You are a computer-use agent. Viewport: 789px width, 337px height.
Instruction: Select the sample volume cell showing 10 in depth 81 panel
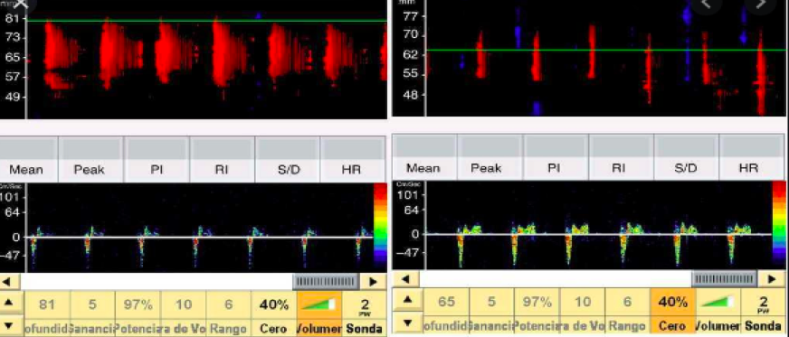point(184,314)
